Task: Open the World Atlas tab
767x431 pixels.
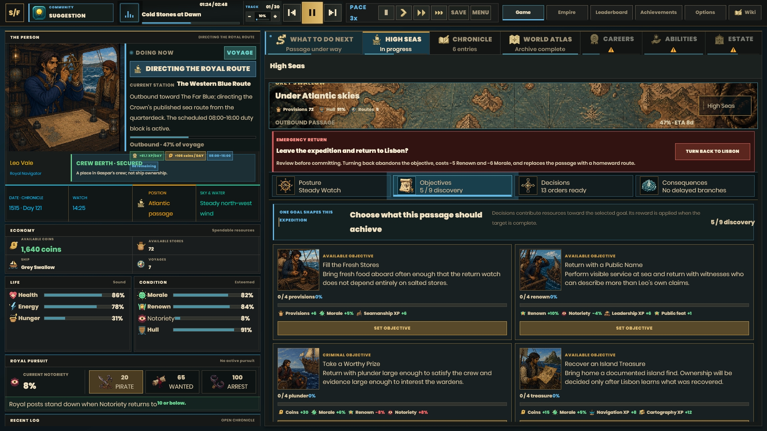Action: tap(540, 43)
